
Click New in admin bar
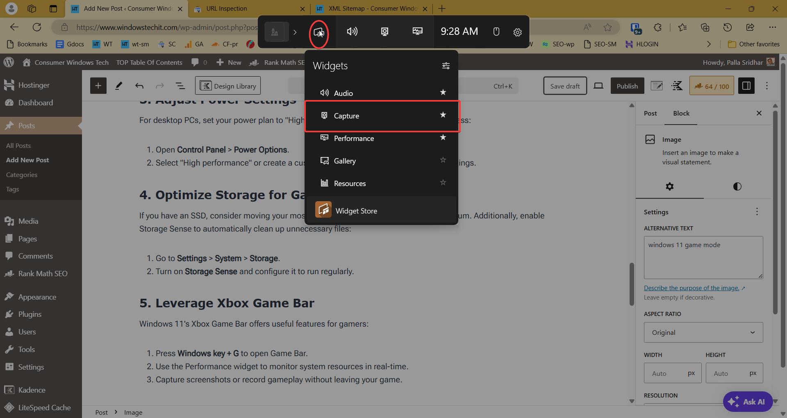click(x=229, y=62)
